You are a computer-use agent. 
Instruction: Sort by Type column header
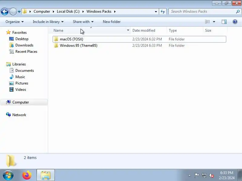click(185, 30)
